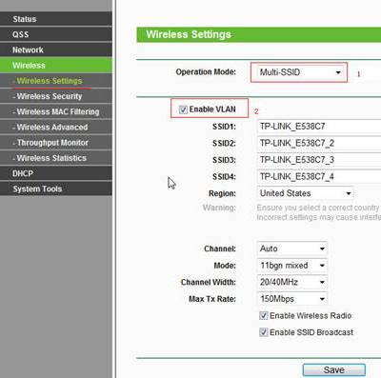
Task: Open the Network menu
Action: pos(56,50)
